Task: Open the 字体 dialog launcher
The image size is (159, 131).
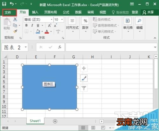Action: pyautogui.click(x=63, y=38)
